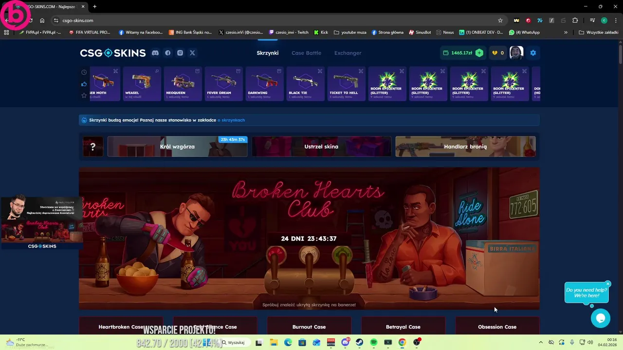This screenshot has height=350, width=623.
Task: Show recent drops with clock icon
Action: coord(84,72)
